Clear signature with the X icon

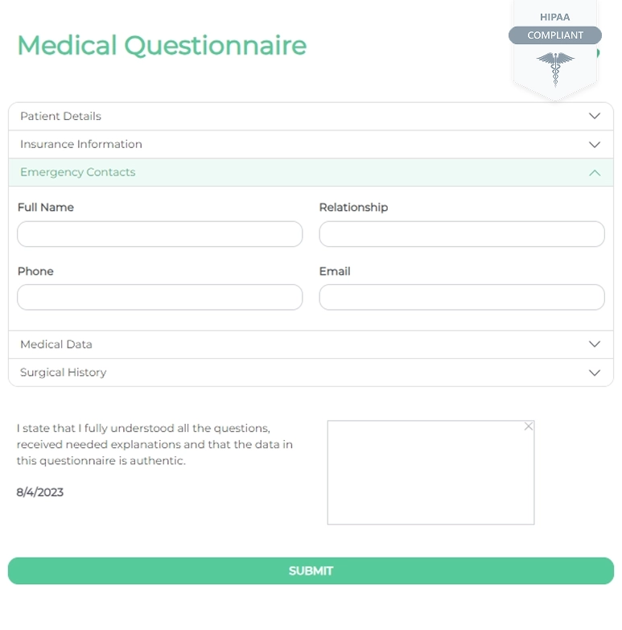tap(529, 426)
